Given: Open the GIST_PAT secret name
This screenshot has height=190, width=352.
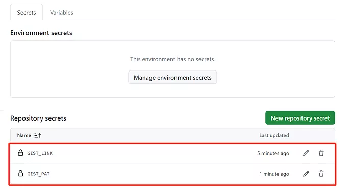Looking at the screenshot, I should tap(38, 174).
